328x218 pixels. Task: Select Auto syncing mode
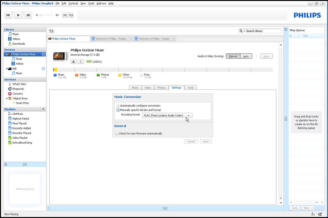pos(246,56)
